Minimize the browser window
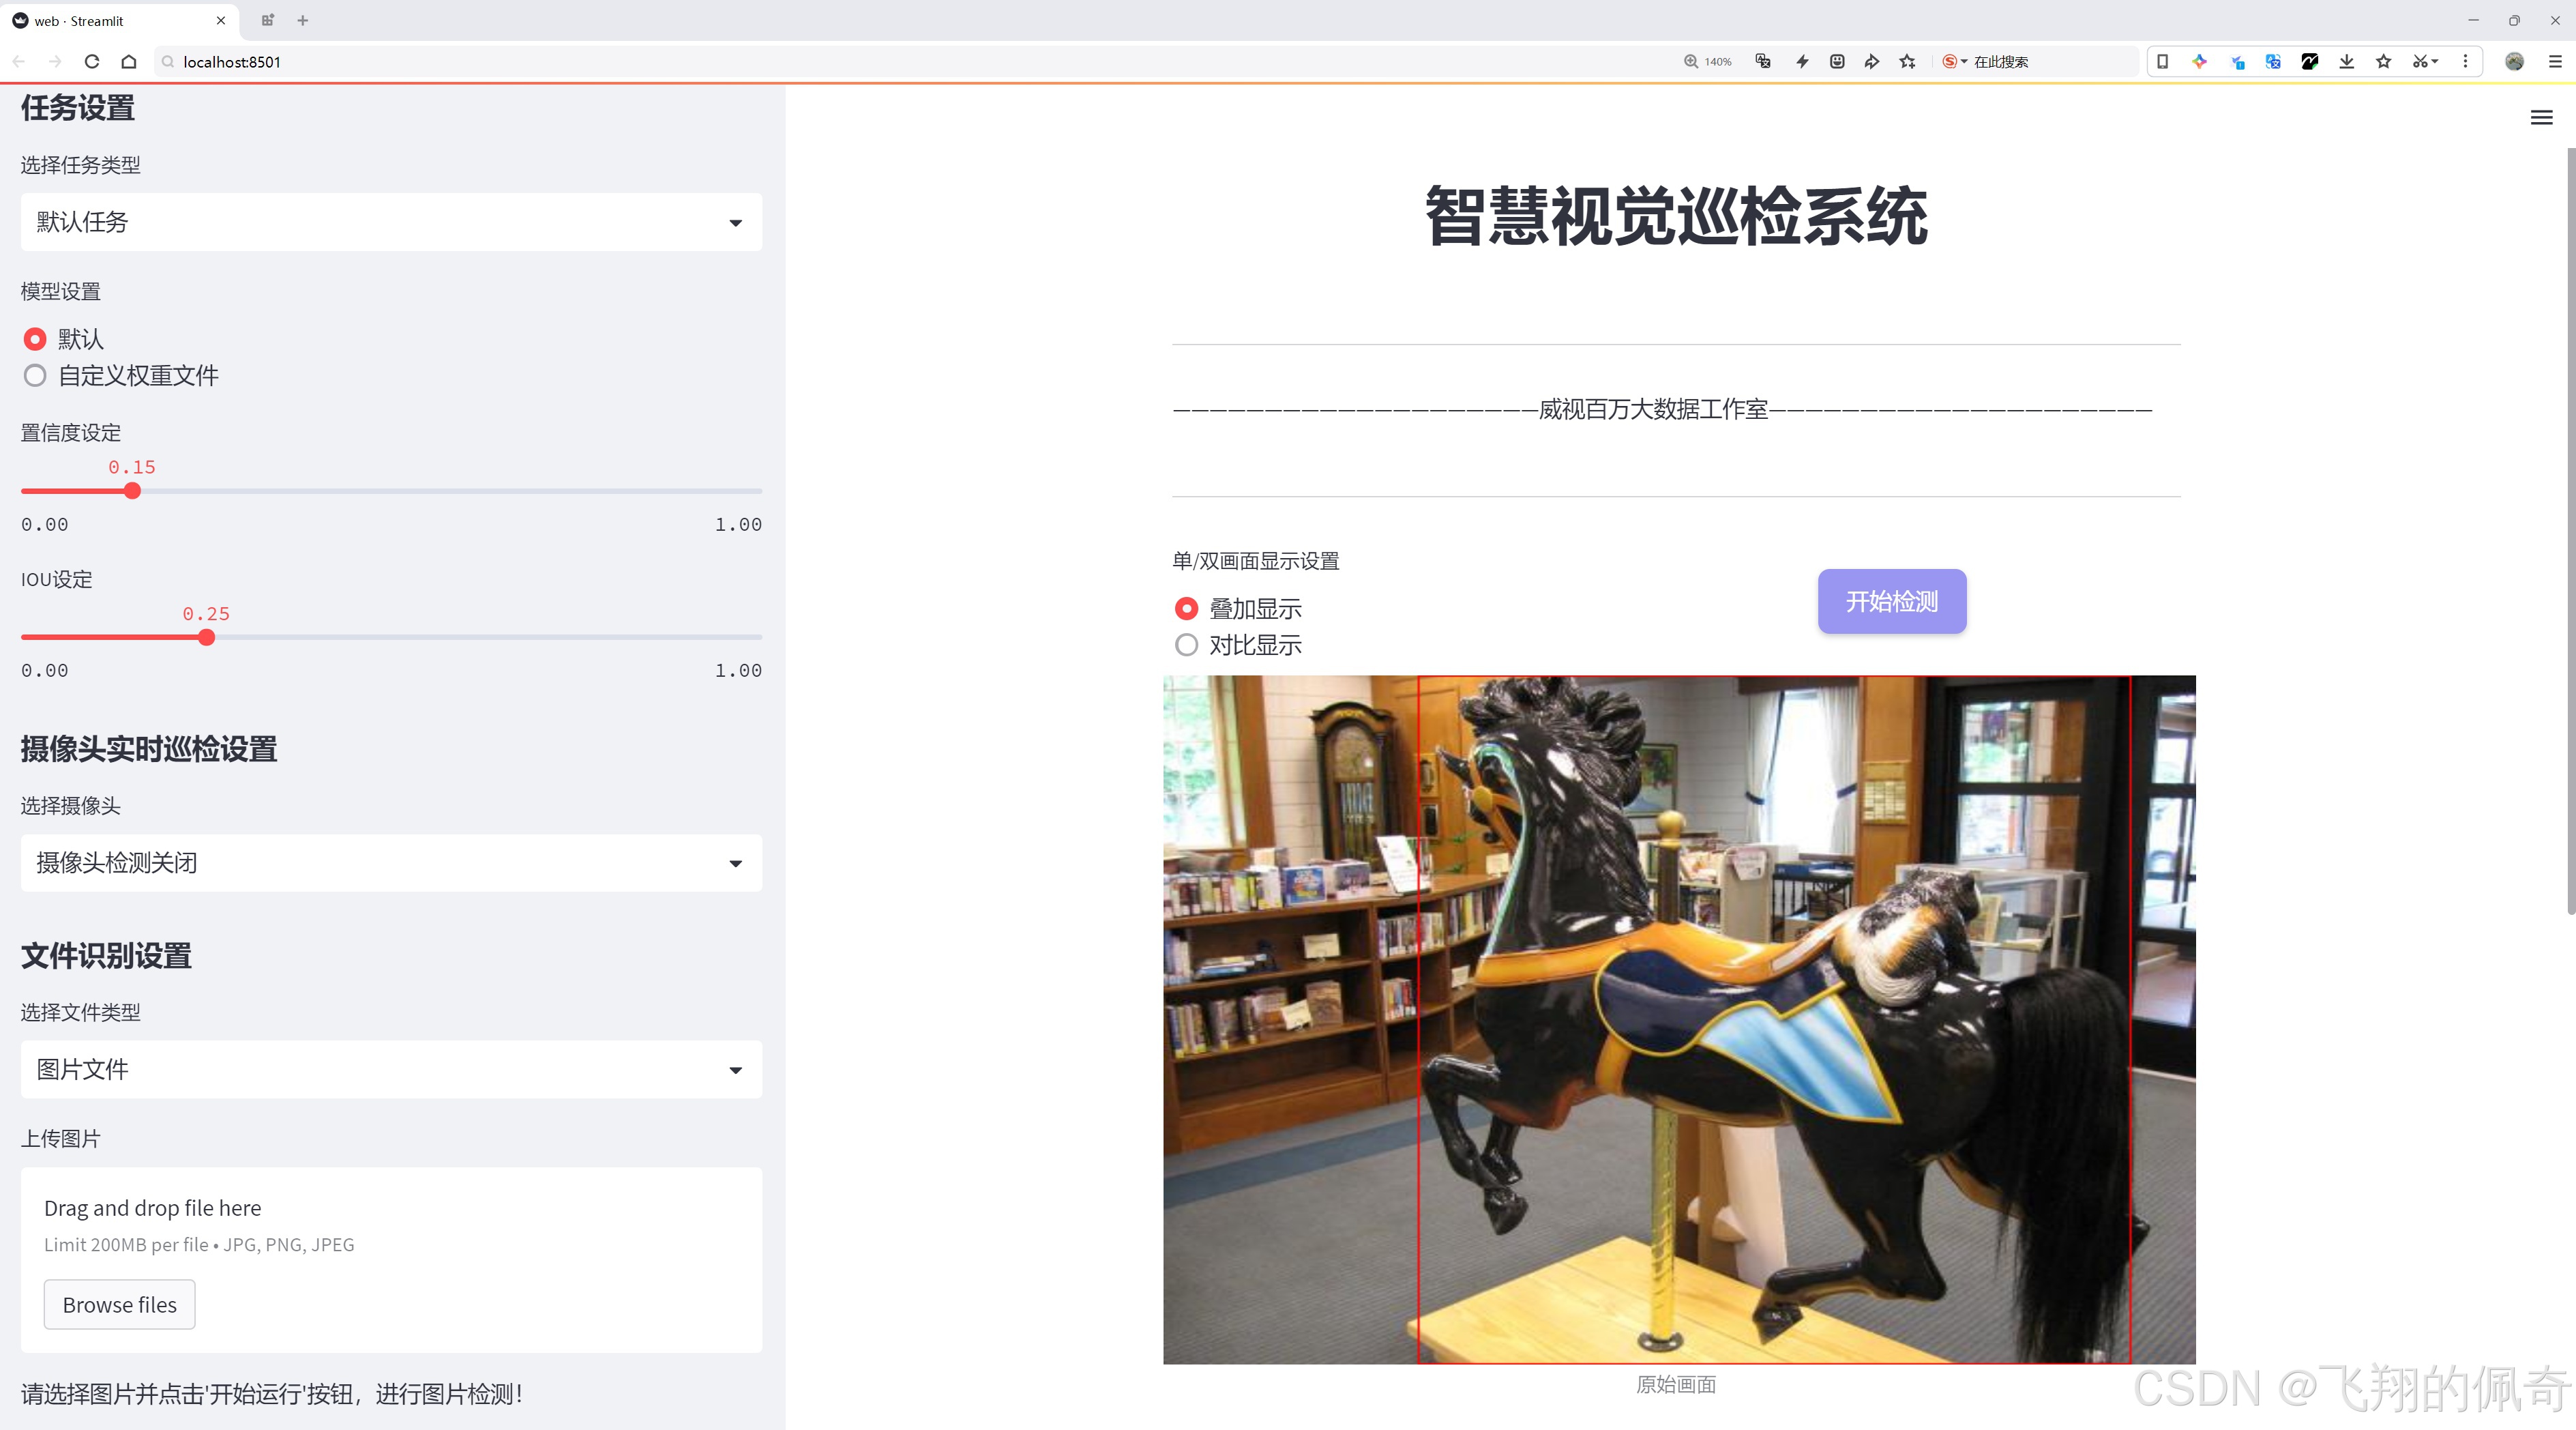Screen dimensions: 2576x1430 click(2473, 20)
